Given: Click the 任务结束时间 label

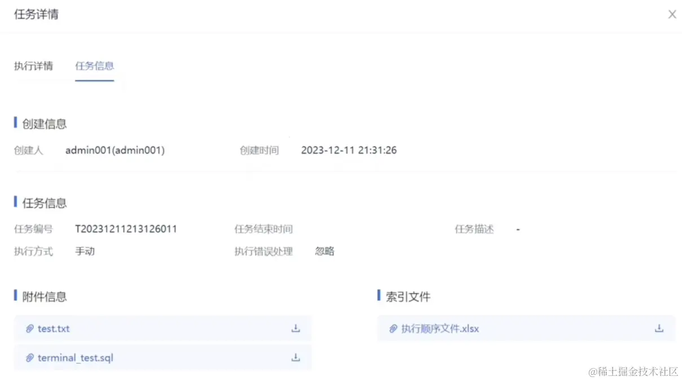Looking at the screenshot, I should coord(263,229).
